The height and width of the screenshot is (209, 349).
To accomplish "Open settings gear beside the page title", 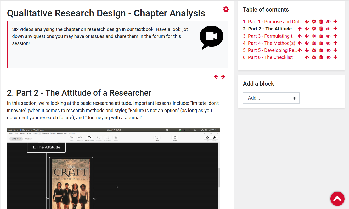I will point(226,9).
